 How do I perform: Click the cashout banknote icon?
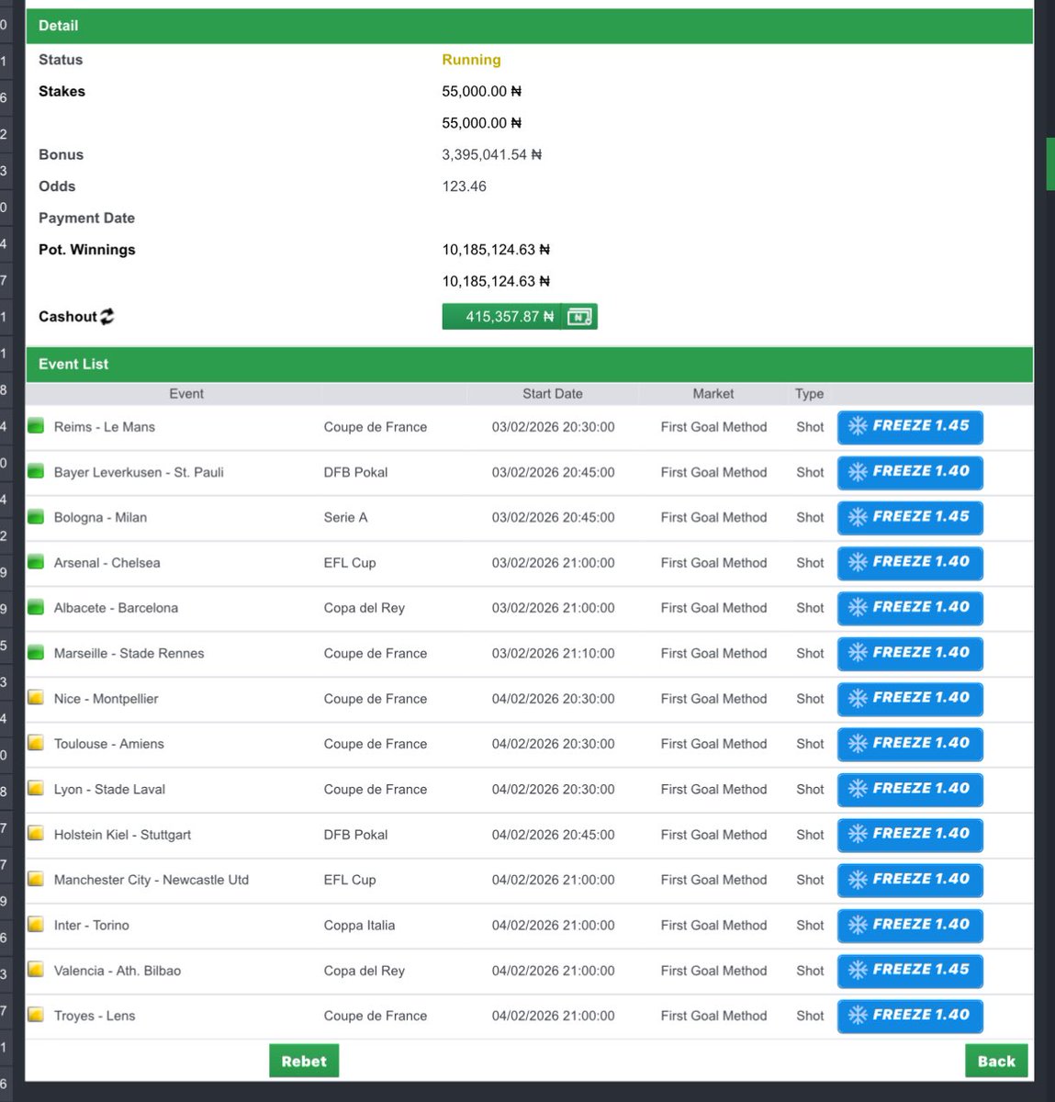[x=579, y=317]
